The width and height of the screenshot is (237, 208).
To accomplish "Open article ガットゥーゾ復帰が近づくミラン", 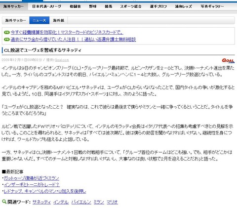I will [x=32, y=178].
